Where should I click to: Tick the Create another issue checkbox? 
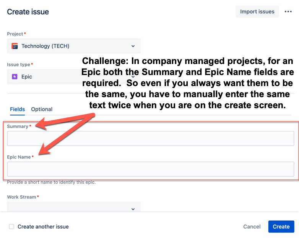[x=11, y=227]
